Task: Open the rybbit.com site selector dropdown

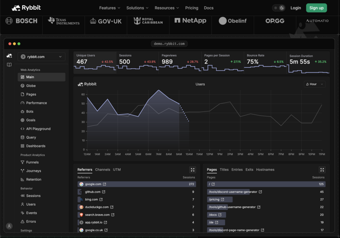Action: (41, 57)
